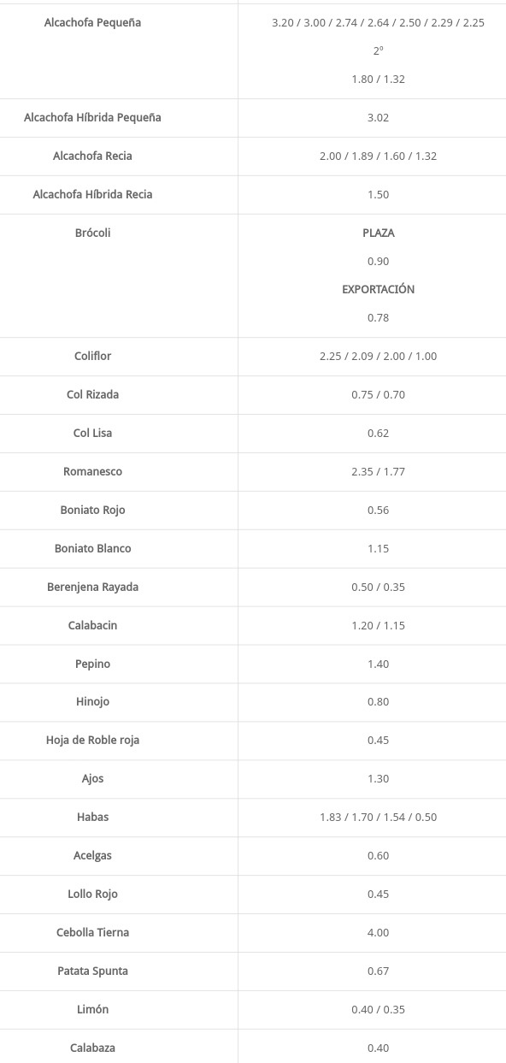The height and width of the screenshot is (1063, 506).
Task: Select the Cebolla Tierna price 4.00
Action: (x=378, y=933)
